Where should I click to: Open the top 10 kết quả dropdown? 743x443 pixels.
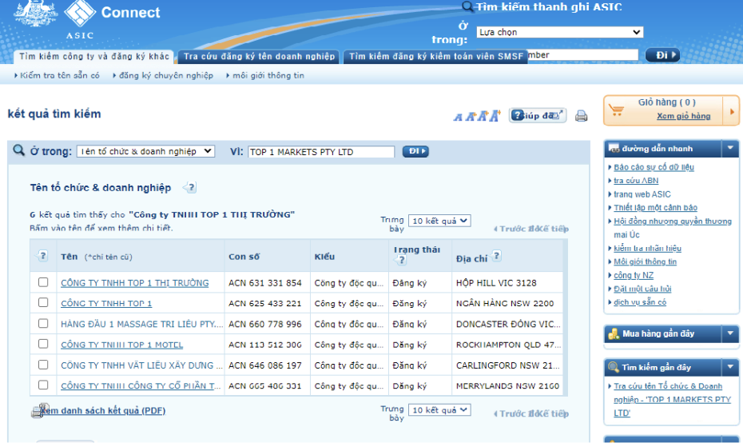tap(439, 221)
